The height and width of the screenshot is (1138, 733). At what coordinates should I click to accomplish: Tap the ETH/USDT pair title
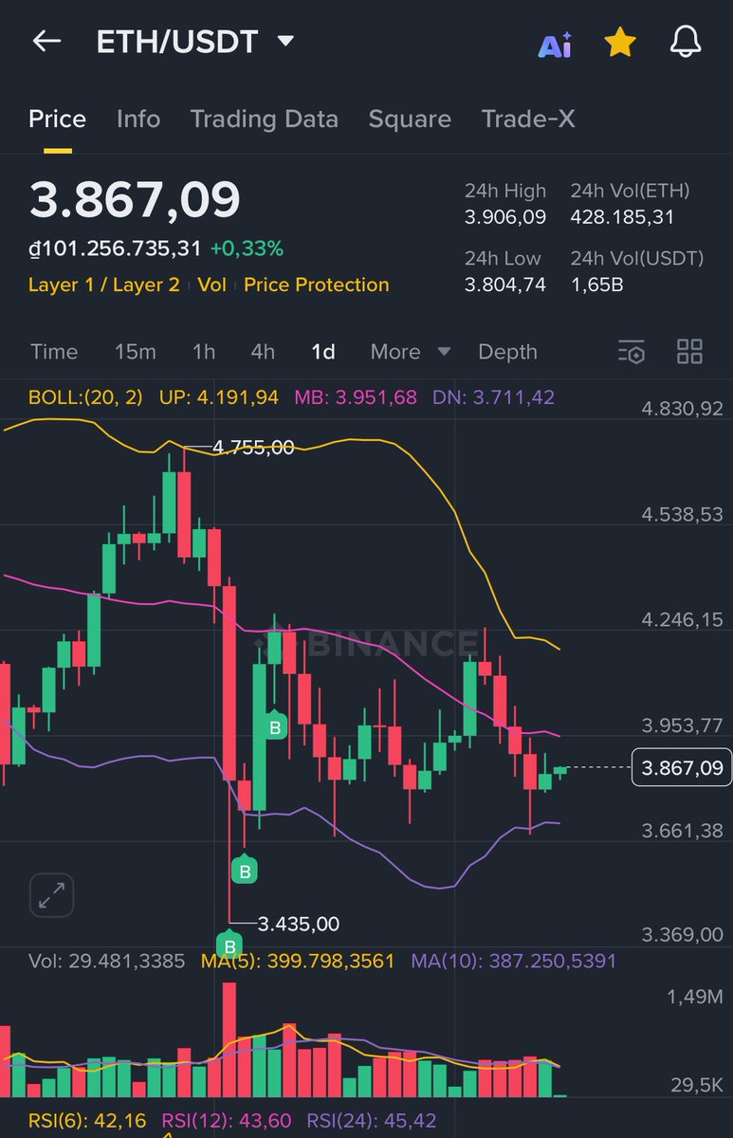(x=179, y=42)
